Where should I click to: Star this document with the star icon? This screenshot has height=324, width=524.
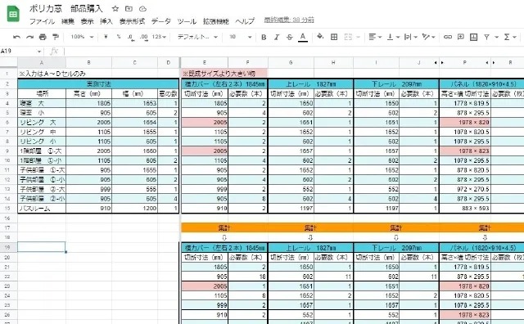[115, 9]
